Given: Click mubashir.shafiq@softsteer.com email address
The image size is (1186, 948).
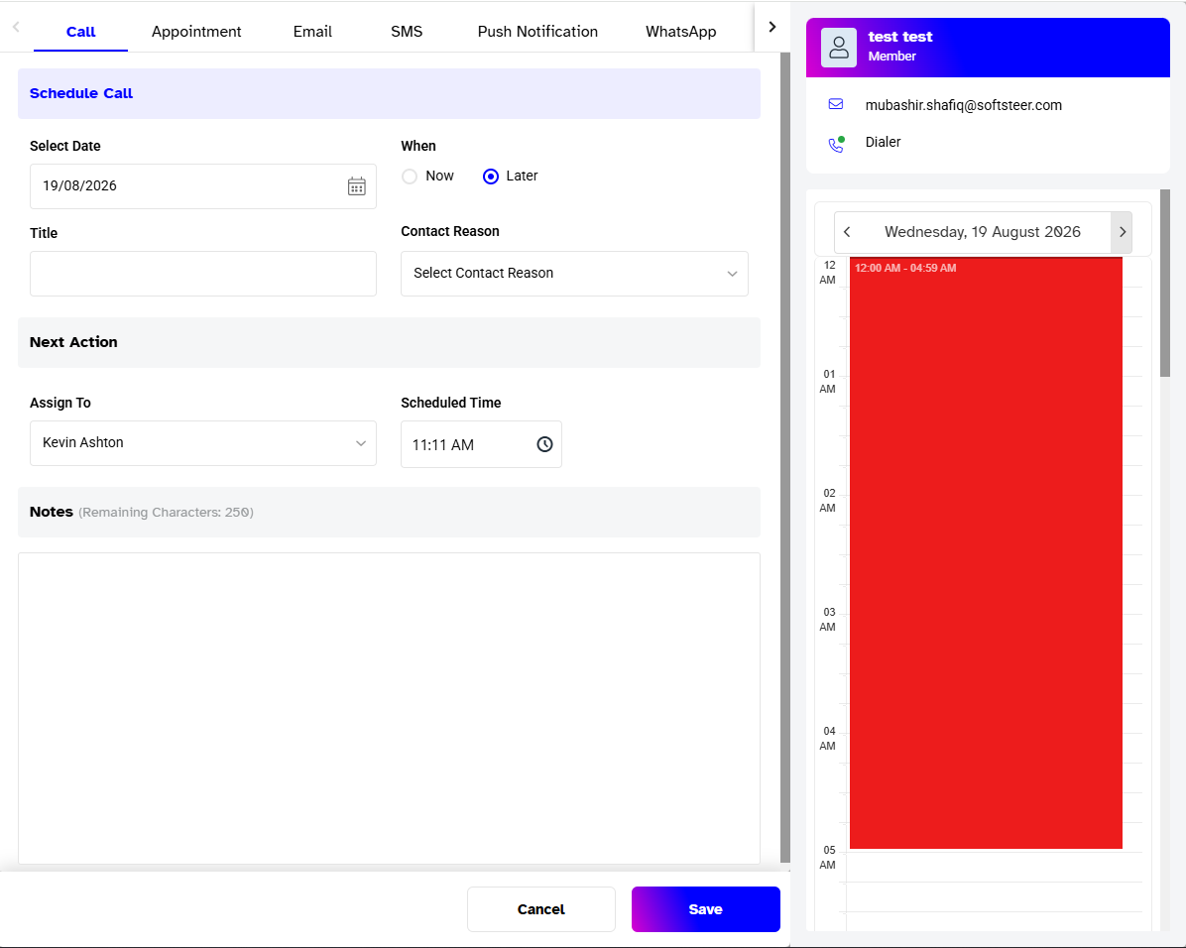Looking at the screenshot, I should pyautogui.click(x=963, y=105).
